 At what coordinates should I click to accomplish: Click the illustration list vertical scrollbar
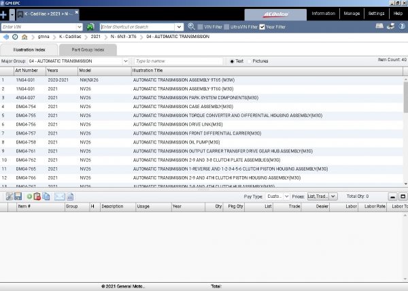point(406,97)
